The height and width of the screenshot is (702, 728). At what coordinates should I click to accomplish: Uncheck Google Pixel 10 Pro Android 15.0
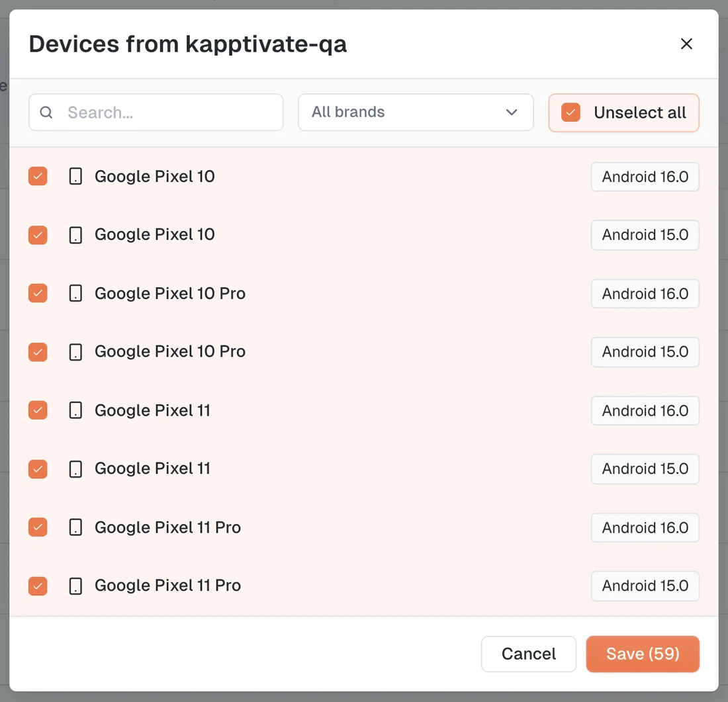tap(38, 352)
